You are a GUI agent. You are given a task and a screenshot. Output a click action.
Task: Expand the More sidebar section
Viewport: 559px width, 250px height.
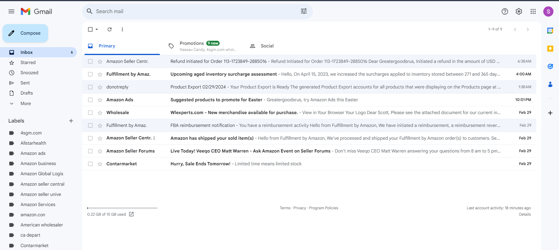pos(26,104)
